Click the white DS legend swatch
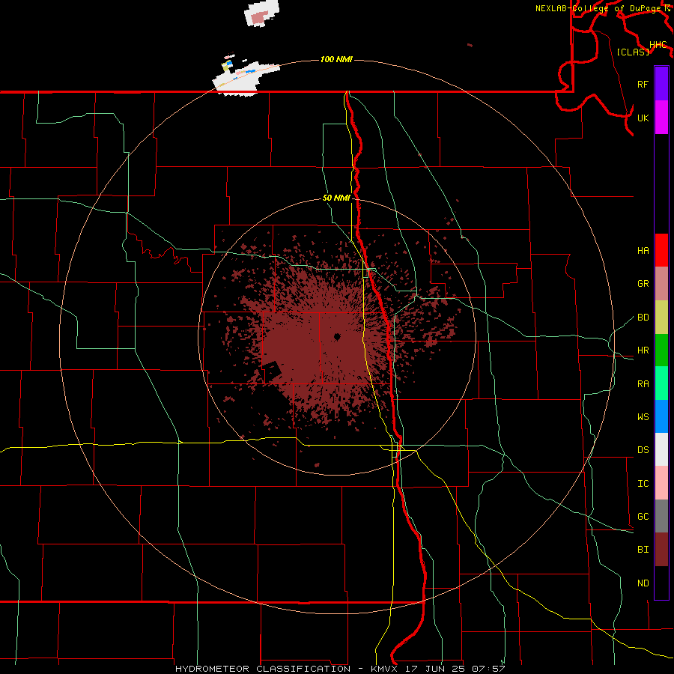Image resolution: width=674 pixels, height=674 pixels. pos(661,449)
